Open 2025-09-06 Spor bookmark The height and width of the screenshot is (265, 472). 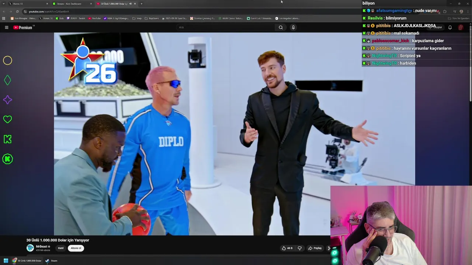point(174,18)
